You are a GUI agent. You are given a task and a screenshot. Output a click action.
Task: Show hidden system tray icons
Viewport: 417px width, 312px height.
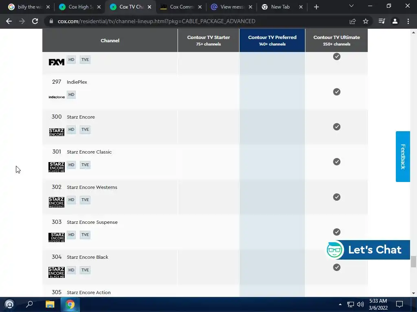click(340, 304)
